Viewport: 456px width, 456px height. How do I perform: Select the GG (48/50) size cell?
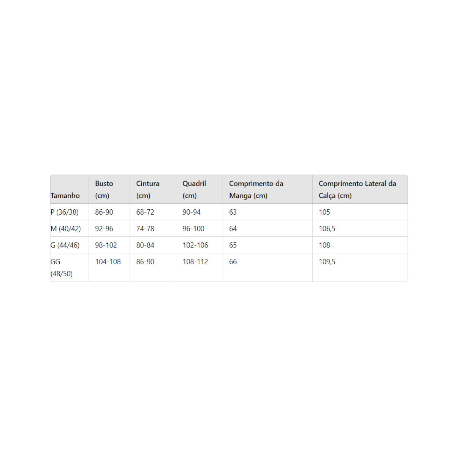pyautogui.click(x=62, y=268)
